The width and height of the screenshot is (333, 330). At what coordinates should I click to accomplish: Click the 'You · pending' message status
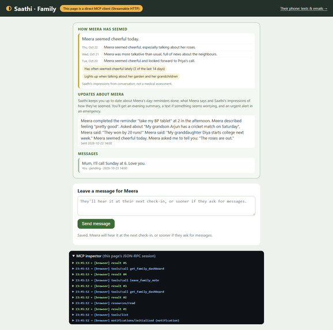pos(104,168)
